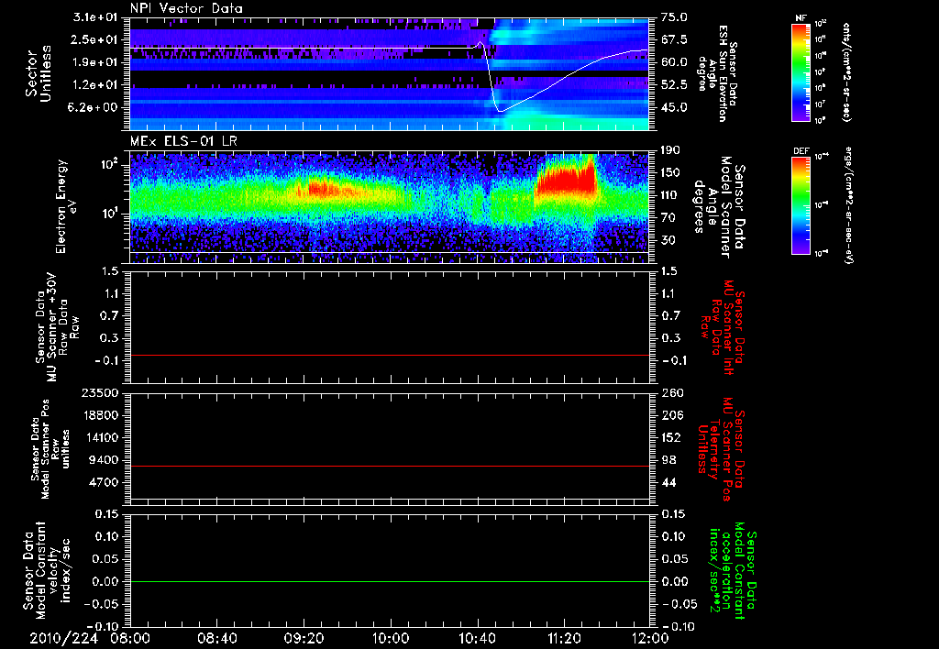
Task: Click the 11:20 time axis label
Action: [563, 637]
